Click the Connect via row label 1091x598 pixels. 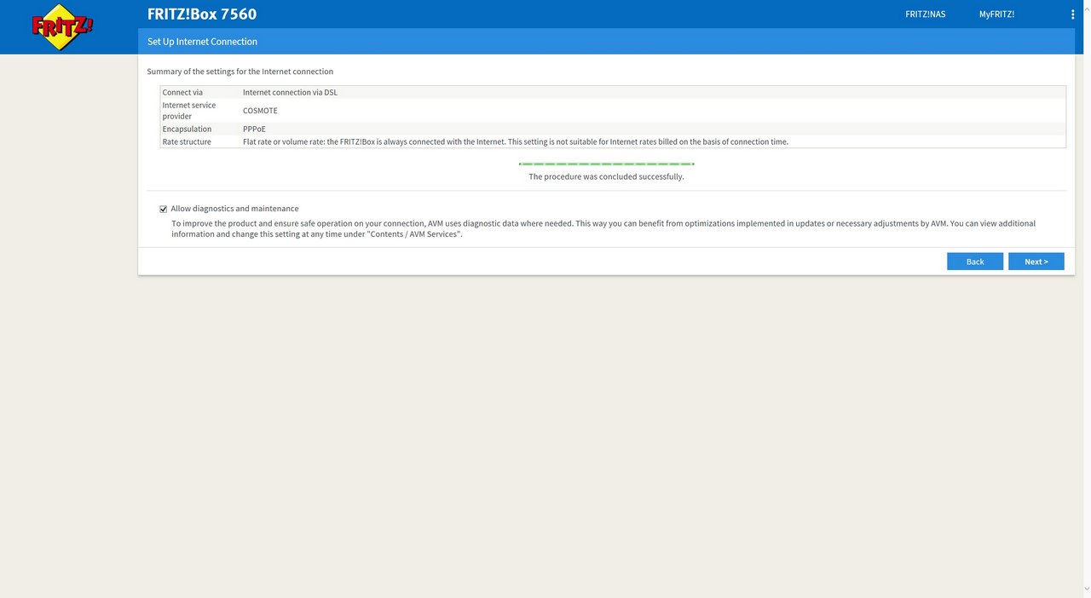(182, 93)
